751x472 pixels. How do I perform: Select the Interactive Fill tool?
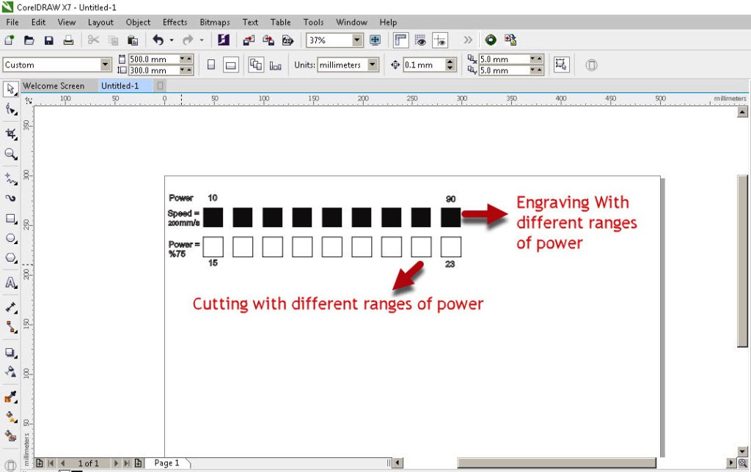coord(10,416)
